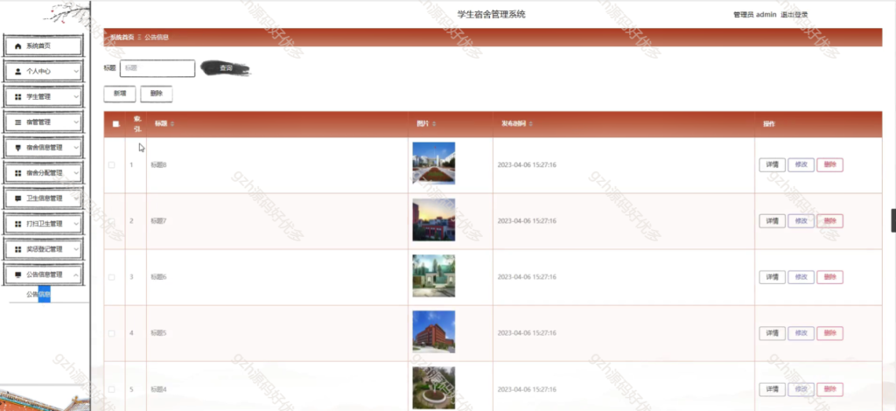Click the grid icon beside 学生管理

[x=18, y=97]
